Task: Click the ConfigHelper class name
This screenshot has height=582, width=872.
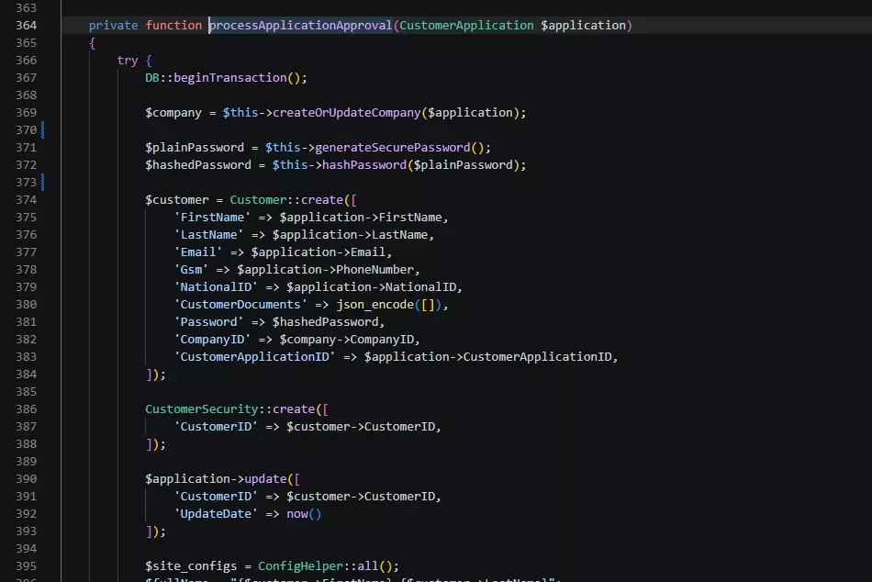Action: [x=301, y=565]
